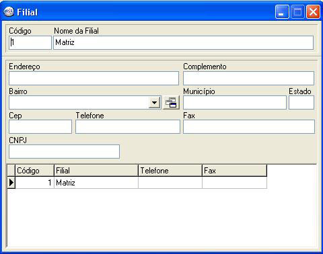Image resolution: width=323 pixels, height=254 pixels.
Task: Click into the Cep field
Action: tap(40, 126)
